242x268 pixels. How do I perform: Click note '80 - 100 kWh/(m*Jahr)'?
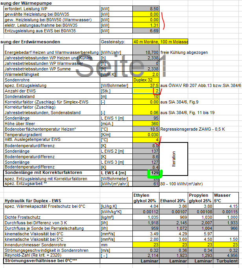click(181, 184)
